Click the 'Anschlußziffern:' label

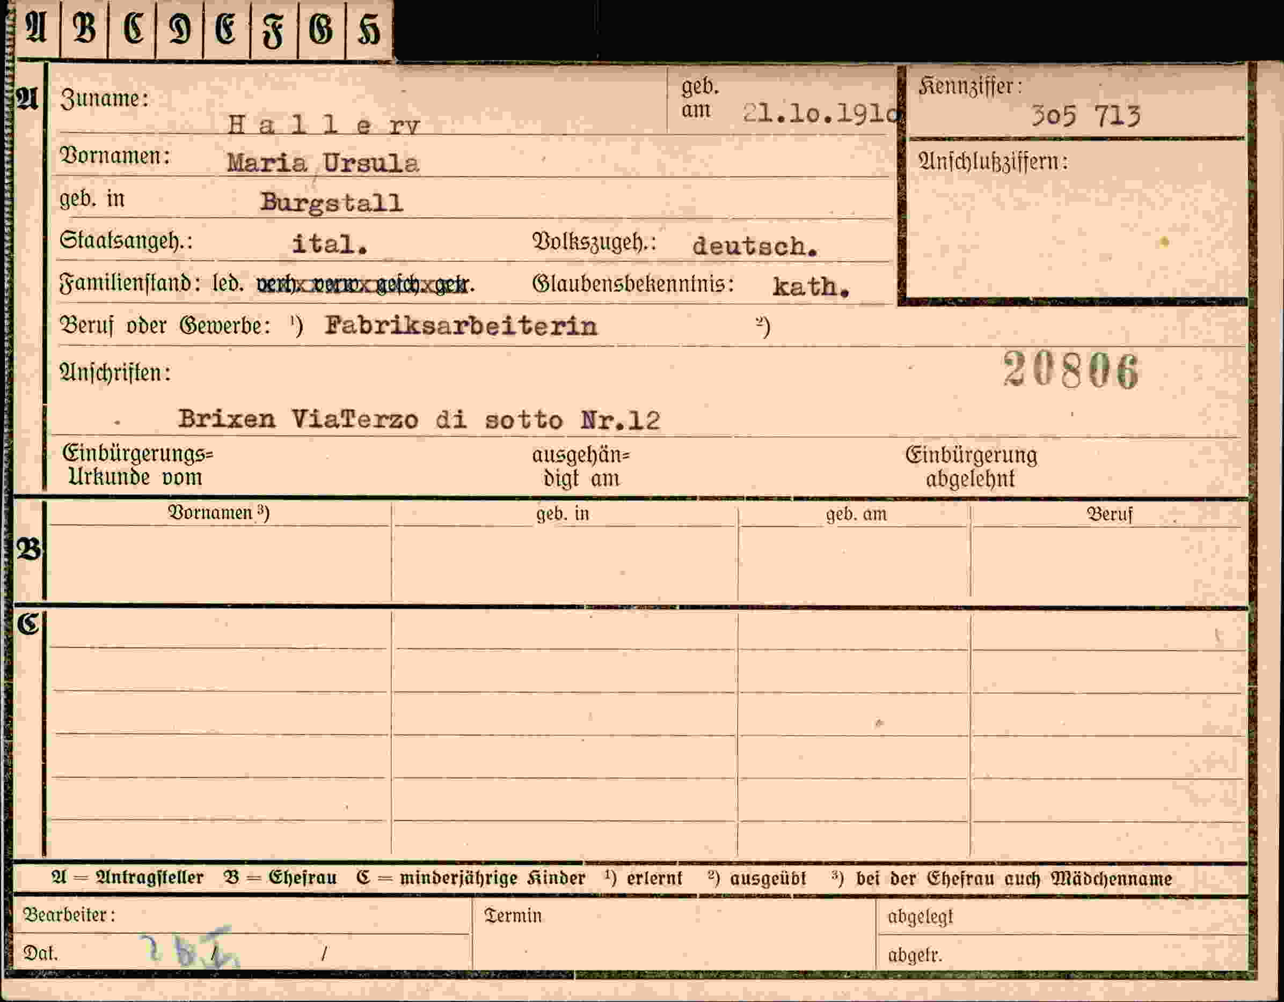993,161
